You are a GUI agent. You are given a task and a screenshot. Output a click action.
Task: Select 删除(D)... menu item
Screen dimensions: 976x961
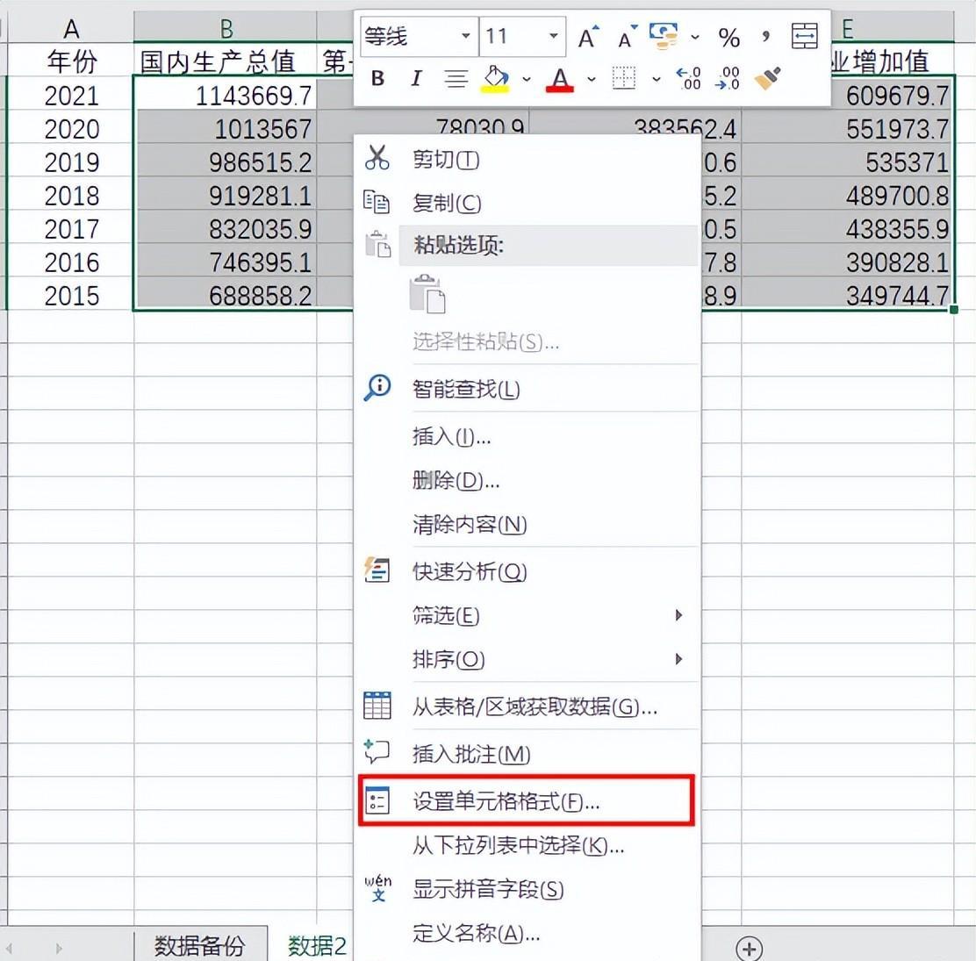coord(527,481)
